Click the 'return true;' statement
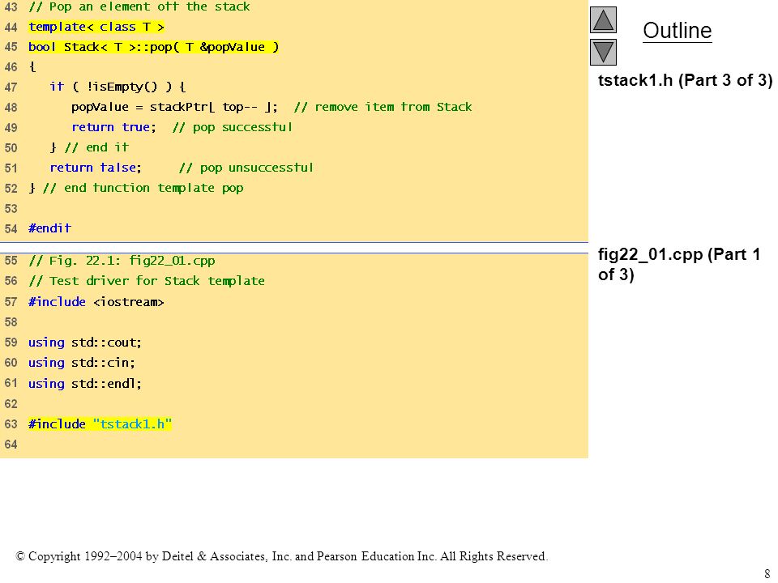The image size is (778, 583). (113, 127)
